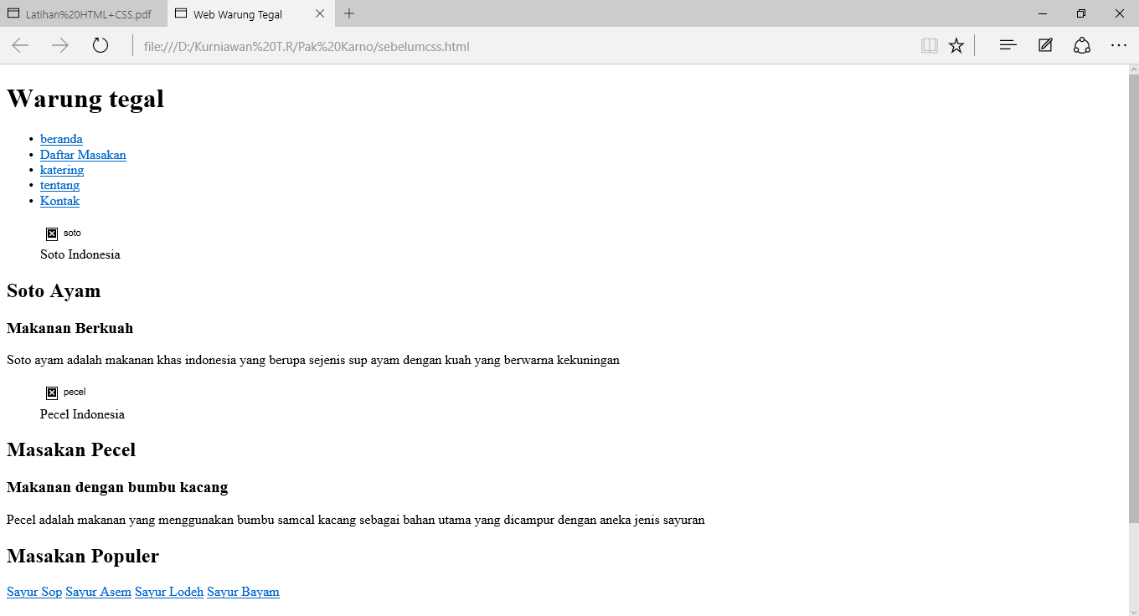Screen dimensions: 1139x616
Task: Open the beranda link
Action: [61, 139]
